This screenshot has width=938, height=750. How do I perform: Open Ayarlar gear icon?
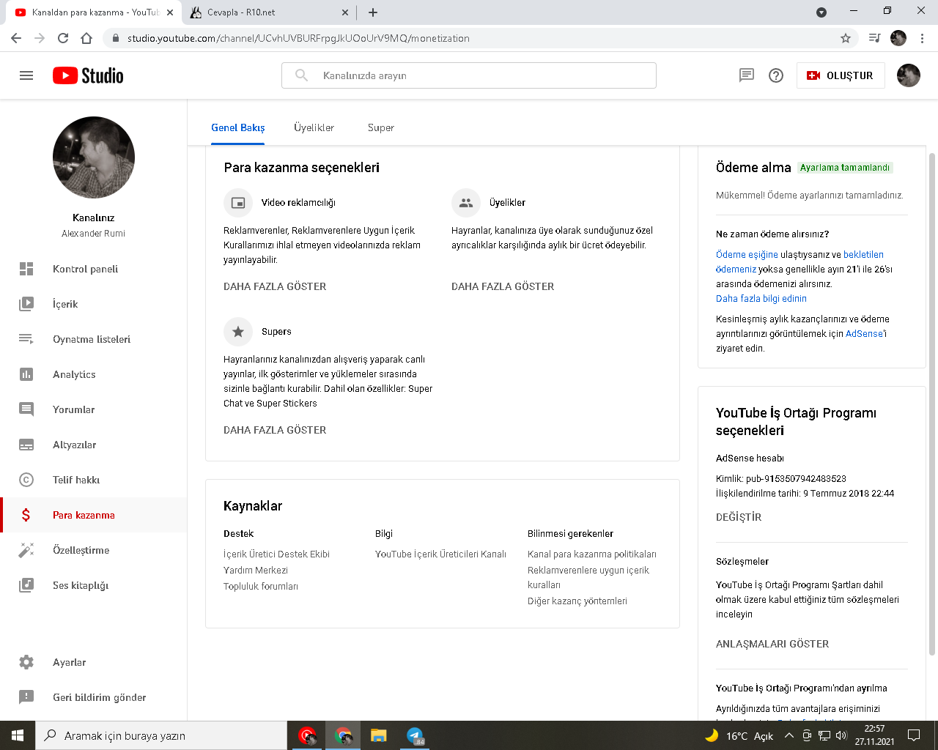[26, 662]
